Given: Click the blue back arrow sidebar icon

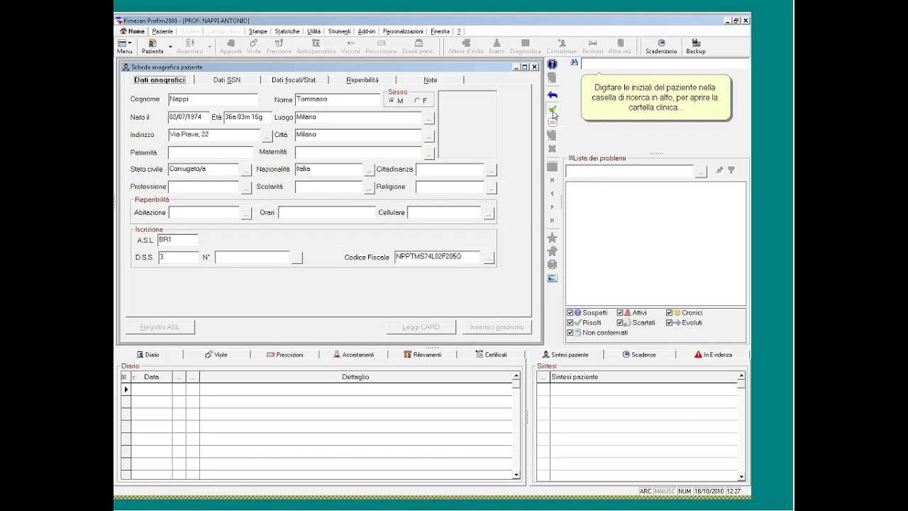Looking at the screenshot, I should coord(552,95).
